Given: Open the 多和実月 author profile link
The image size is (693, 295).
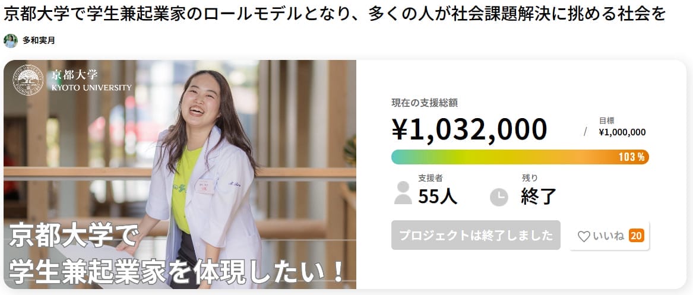Looking at the screenshot, I should [x=39, y=41].
